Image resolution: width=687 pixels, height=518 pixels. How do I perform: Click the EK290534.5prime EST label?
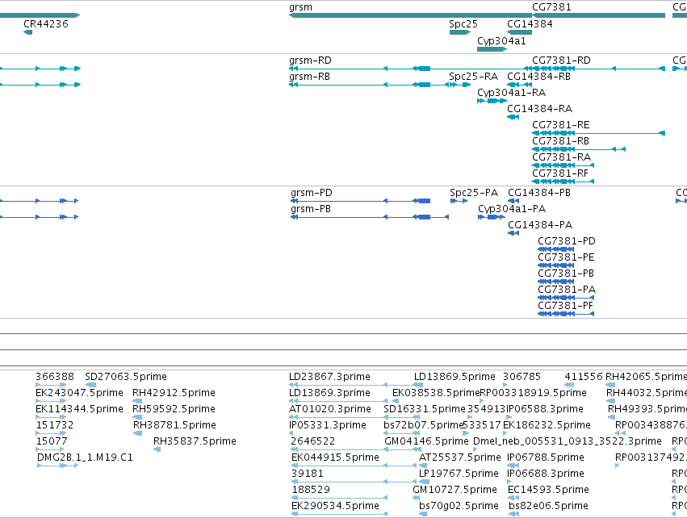[335, 506]
